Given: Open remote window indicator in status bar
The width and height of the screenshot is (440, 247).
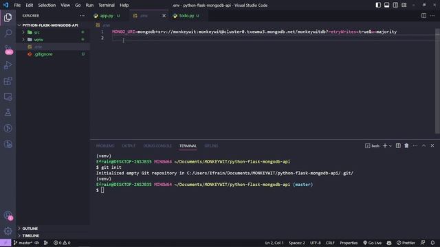Looking at the screenshot, I should pos(5,243).
